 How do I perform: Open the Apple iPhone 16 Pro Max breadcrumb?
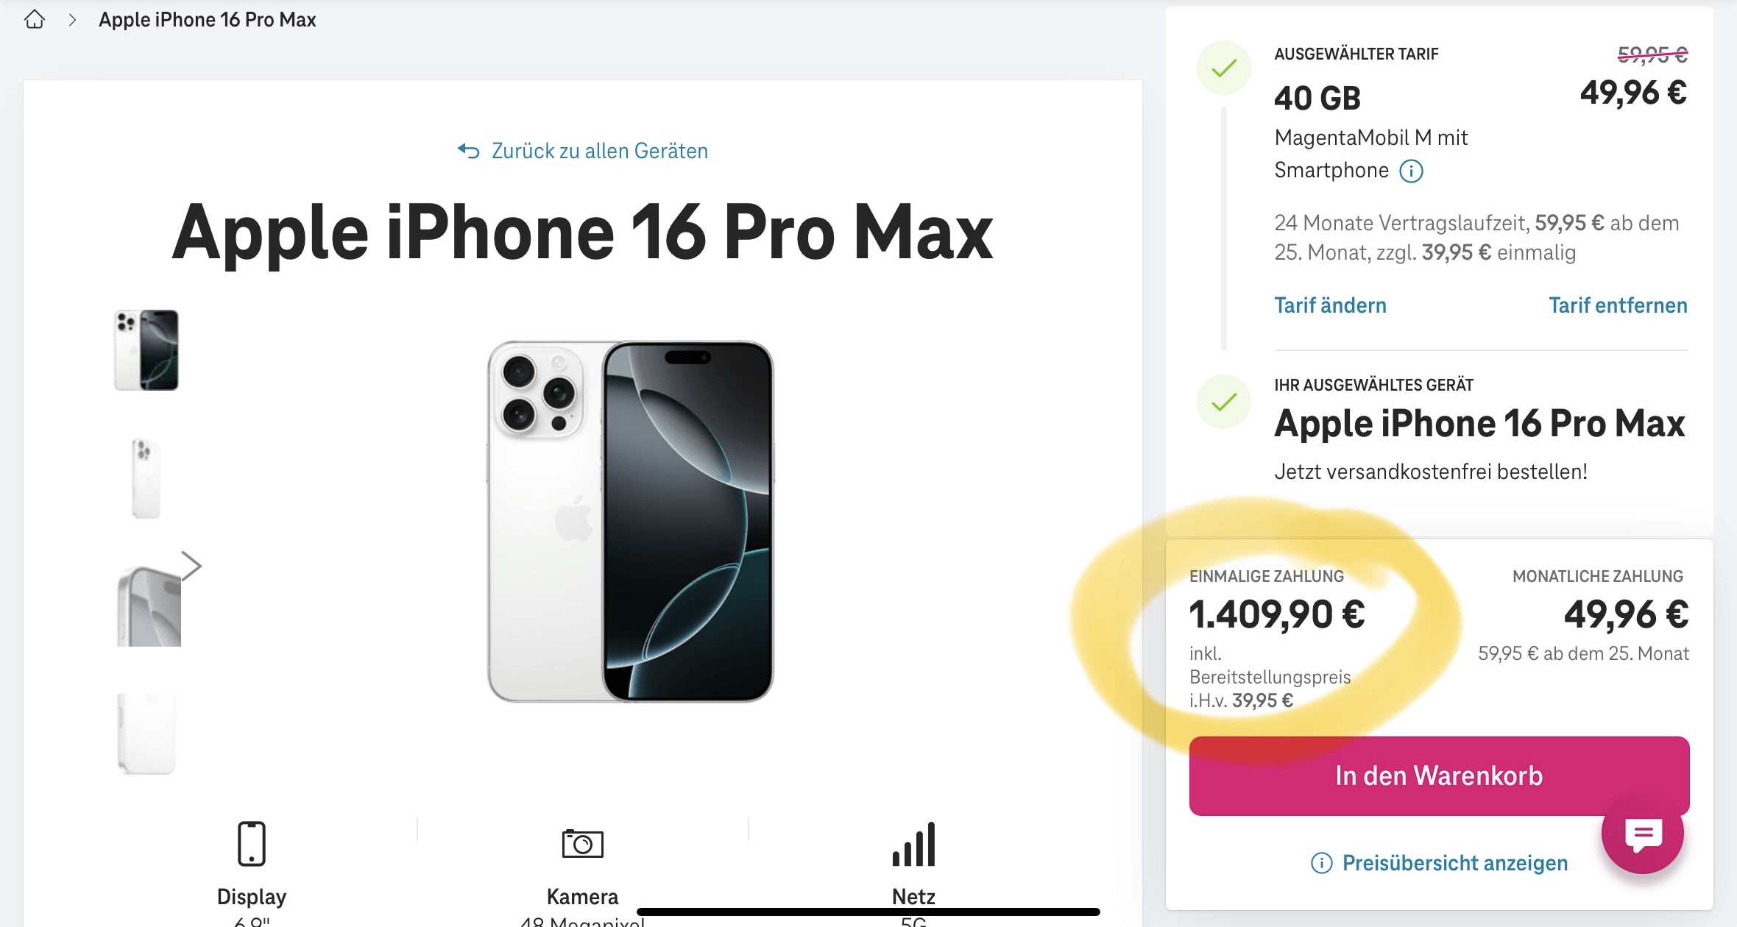[x=207, y=20]
